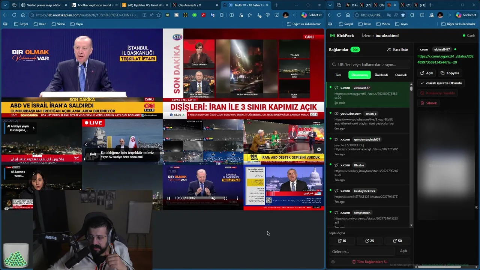Screen dimensions: 480x270
Task: Enter fullscreen on TGRT Haber video
Action: [225, 198]
